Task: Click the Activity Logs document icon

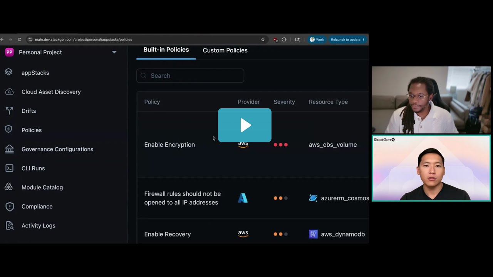Action: pos(9,225)
